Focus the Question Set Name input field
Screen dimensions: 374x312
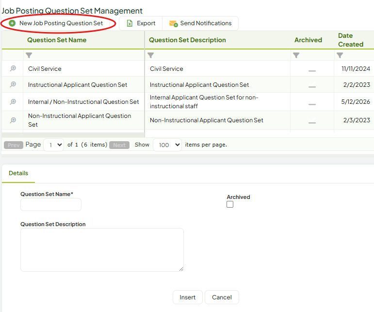(x=51, y=204)
